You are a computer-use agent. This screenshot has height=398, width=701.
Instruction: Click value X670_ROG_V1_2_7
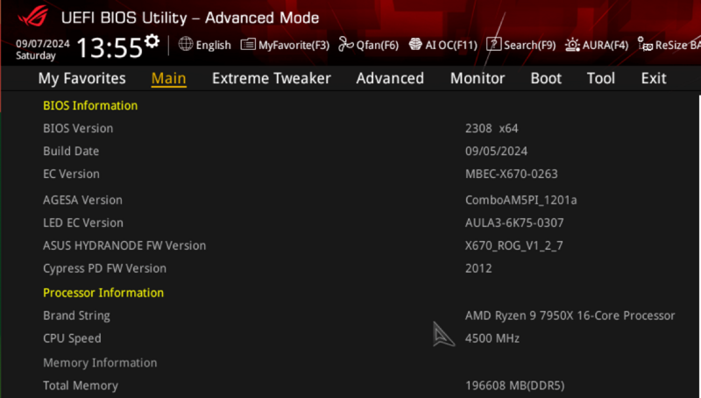514,245
